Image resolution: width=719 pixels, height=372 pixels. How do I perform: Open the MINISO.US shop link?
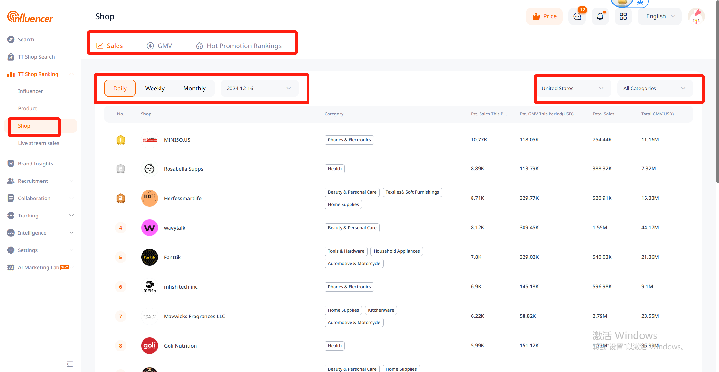pos(177,140)
